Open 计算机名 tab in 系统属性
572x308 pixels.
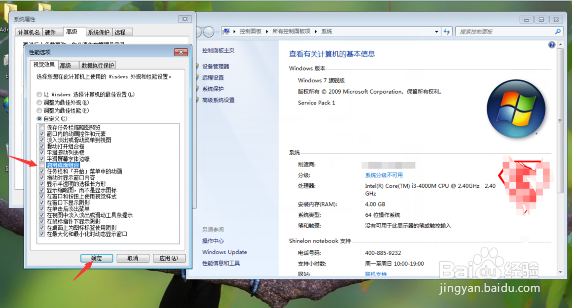pos(29,33)
